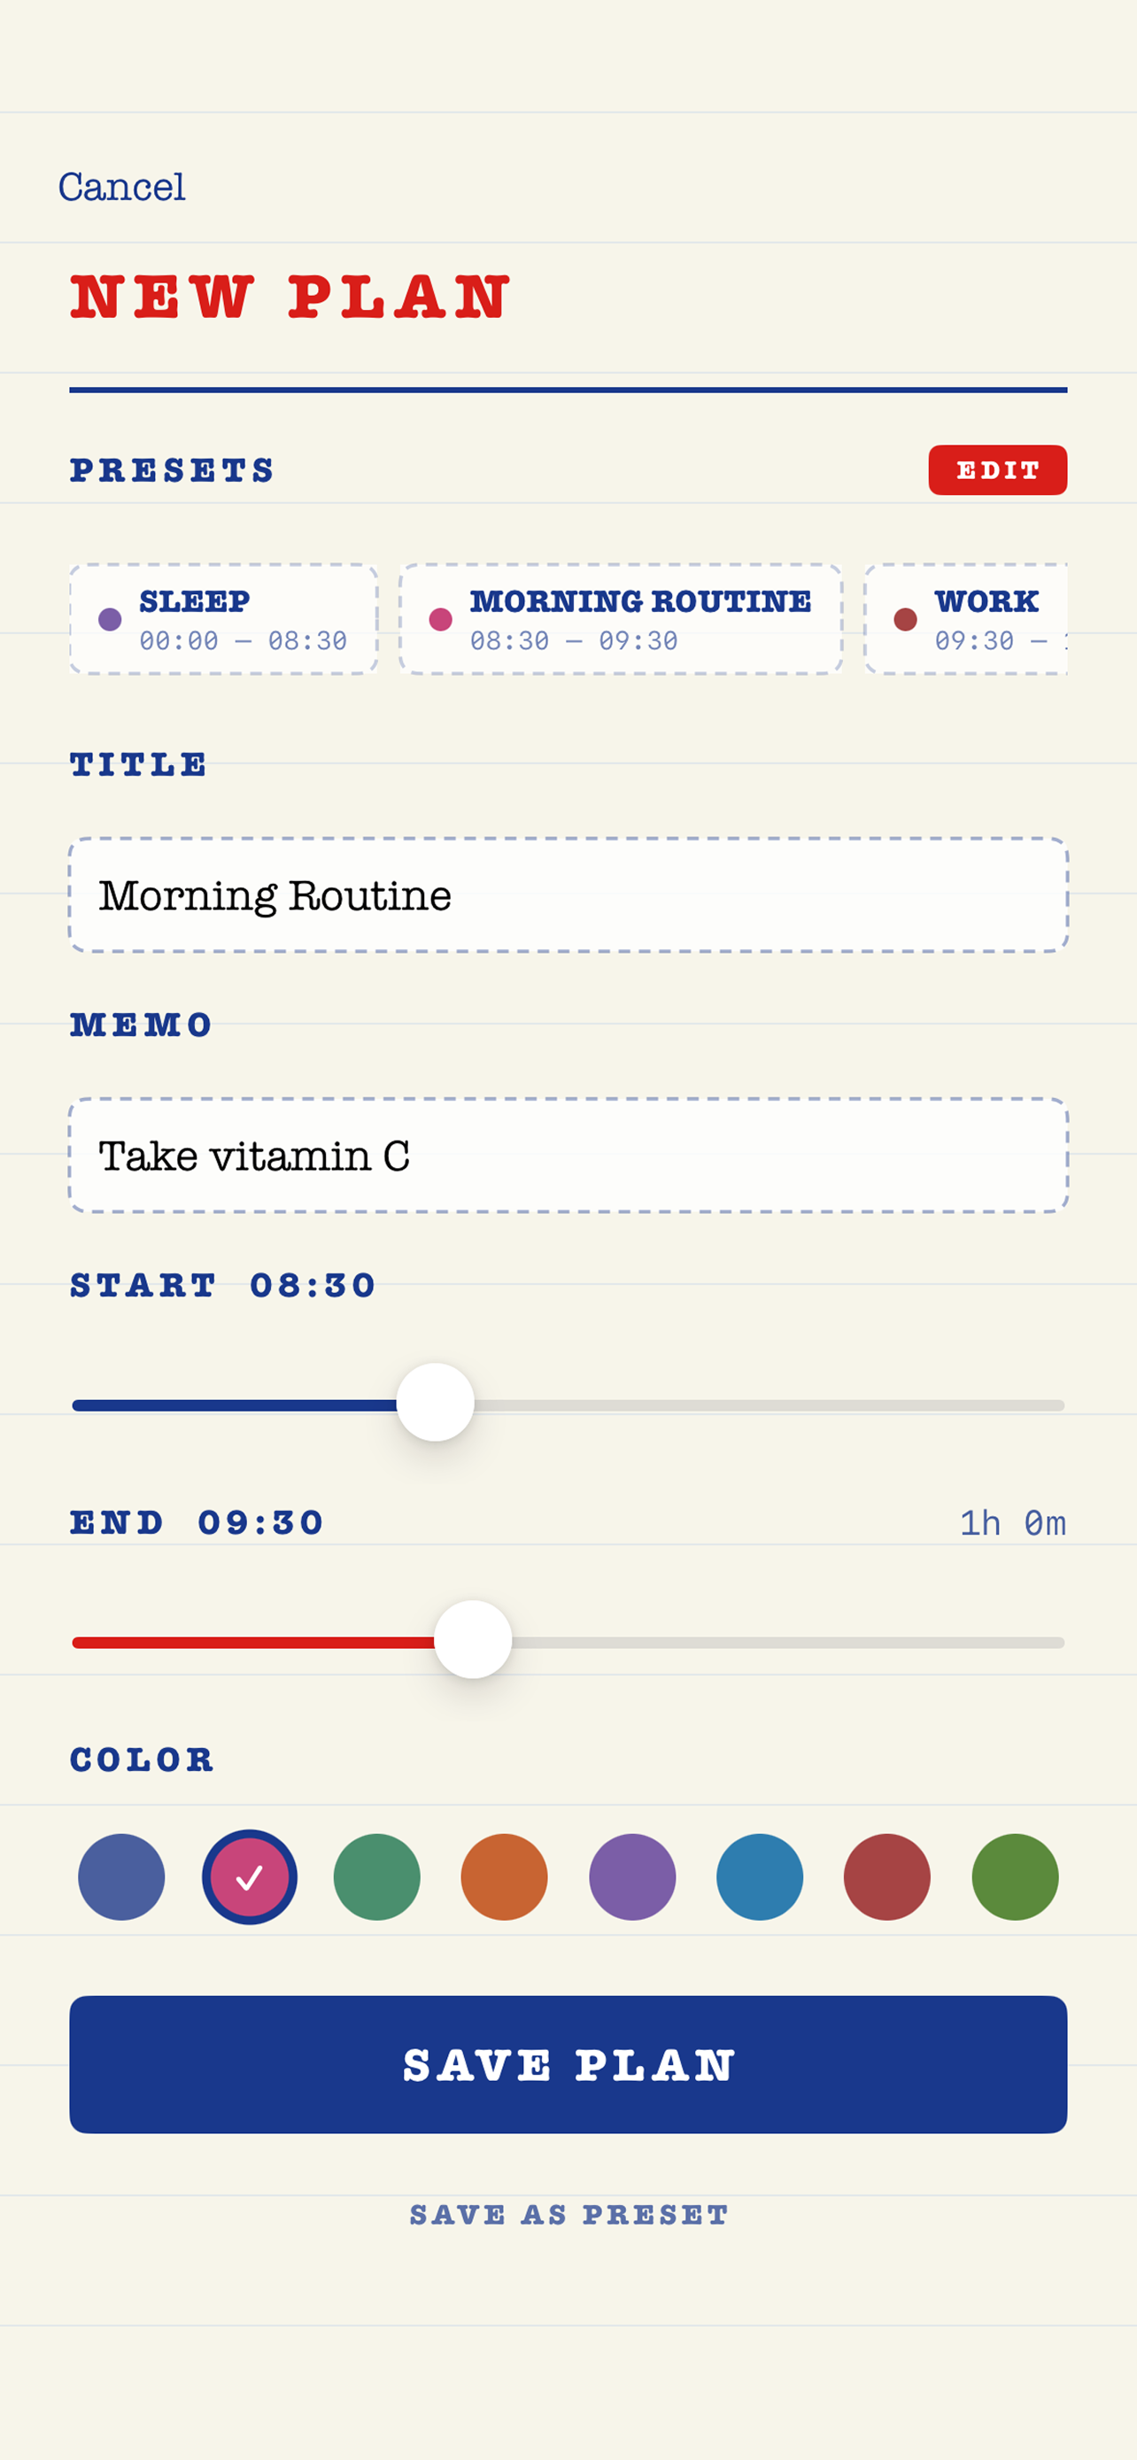This screenshot has width=1137, height=2460.
Task: Save the plan with SAVE PLAN button
Action: [568, 2065]
